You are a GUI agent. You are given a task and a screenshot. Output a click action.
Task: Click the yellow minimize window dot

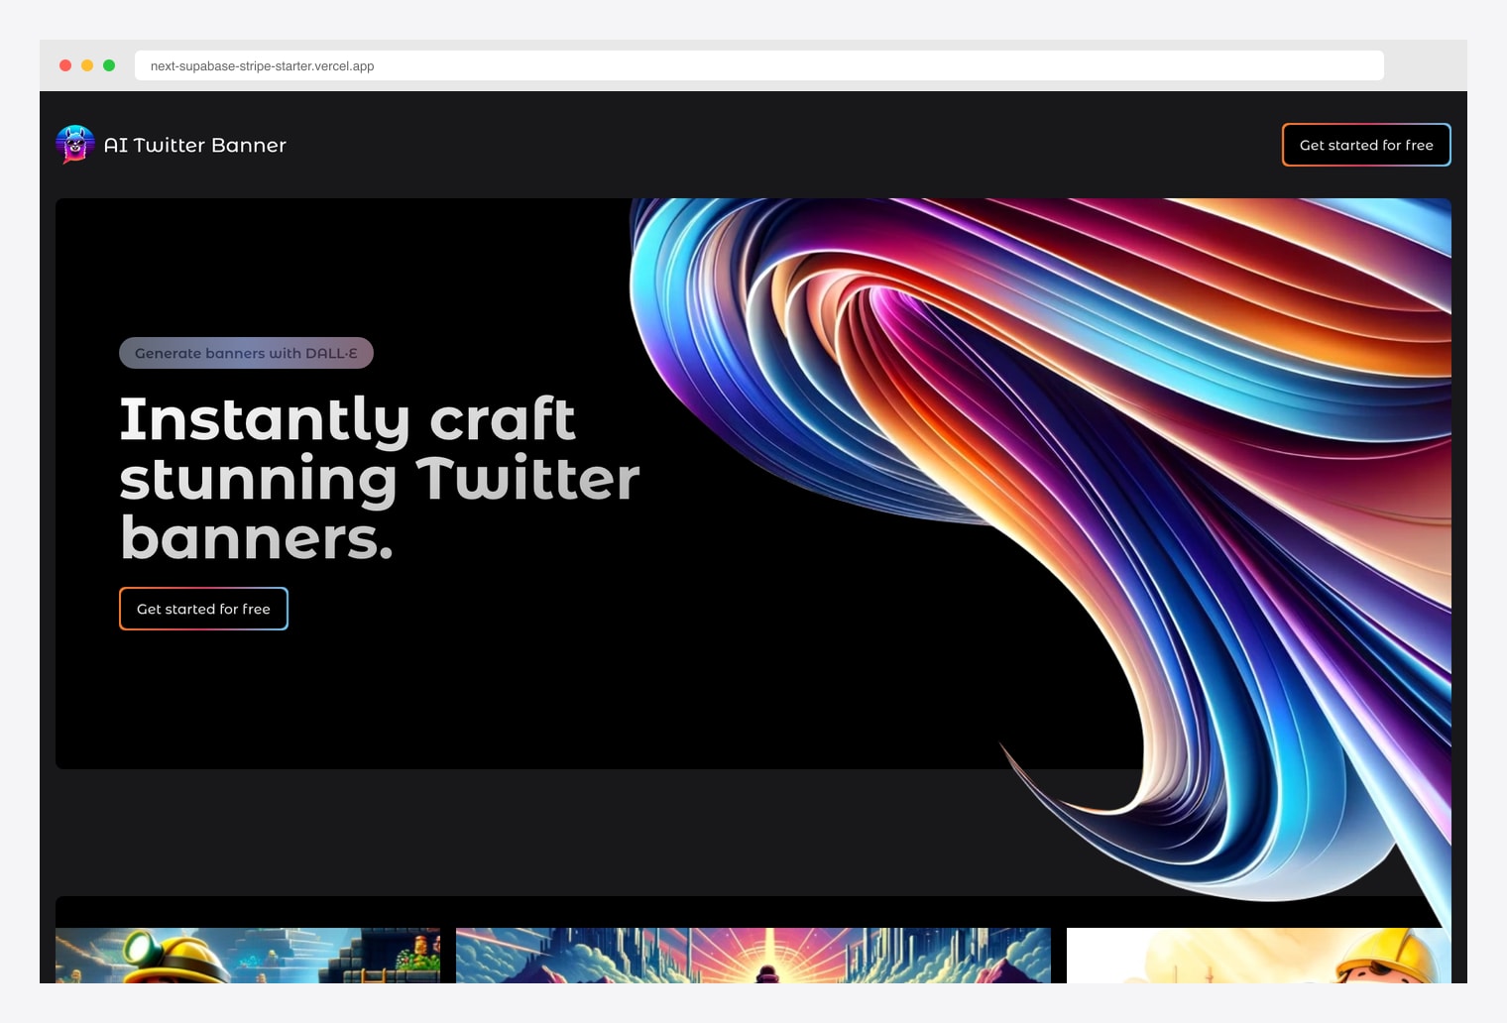(x=87, y=65)
